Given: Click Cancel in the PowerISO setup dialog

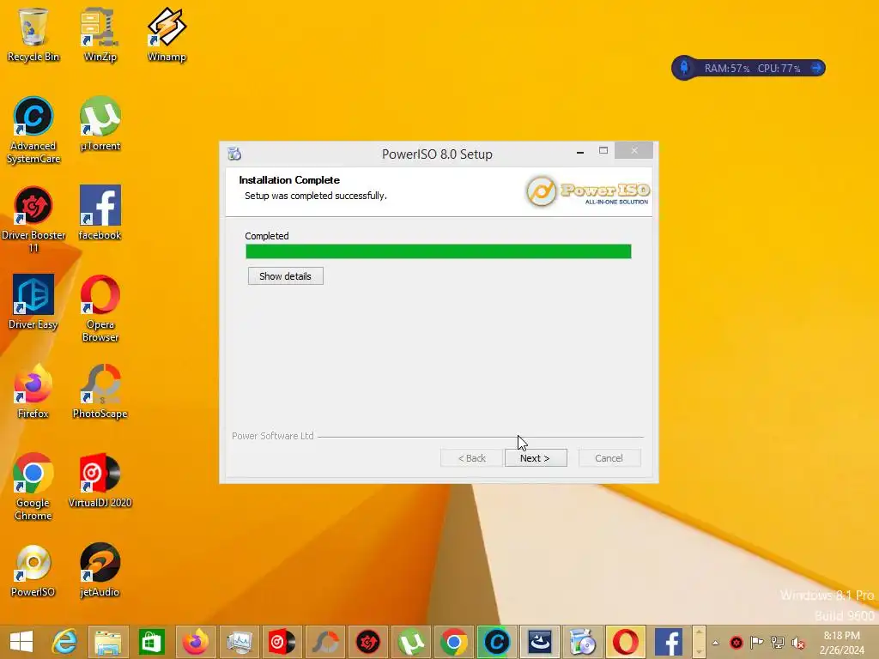Looking at the screenshot, I should tap(609, 458).
